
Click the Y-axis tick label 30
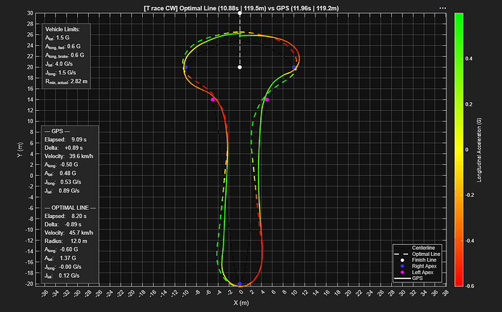point(30,13)
